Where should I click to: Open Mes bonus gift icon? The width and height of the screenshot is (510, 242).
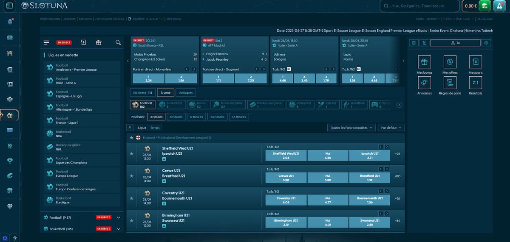424,62
